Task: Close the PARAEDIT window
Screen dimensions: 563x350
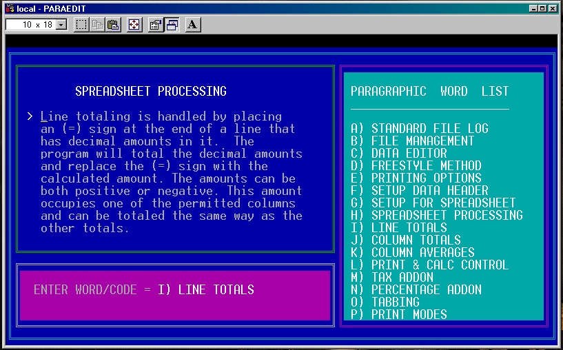Action: click(553, 8)
